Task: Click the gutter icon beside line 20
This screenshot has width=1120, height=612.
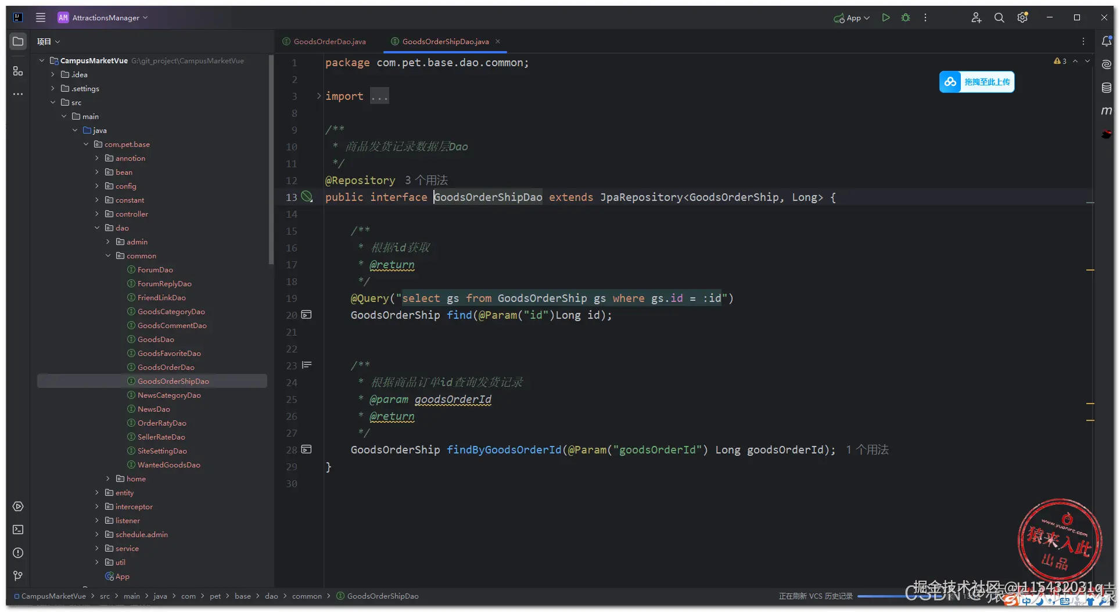Action: click(307, 315)
